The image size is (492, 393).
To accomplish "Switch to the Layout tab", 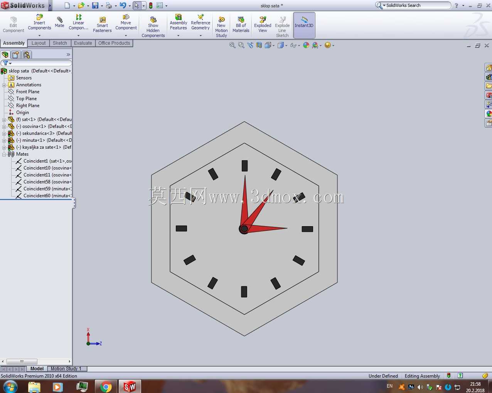I will tap(39, 43).
